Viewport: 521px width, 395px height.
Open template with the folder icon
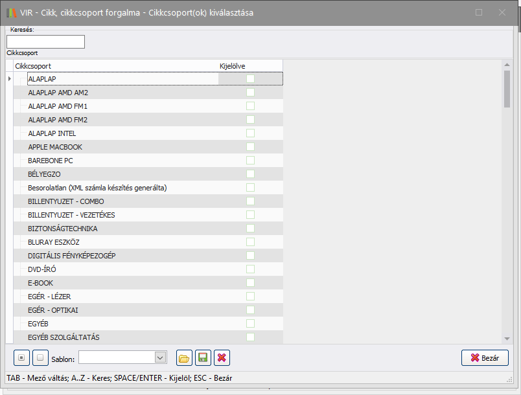coord(185,357)
